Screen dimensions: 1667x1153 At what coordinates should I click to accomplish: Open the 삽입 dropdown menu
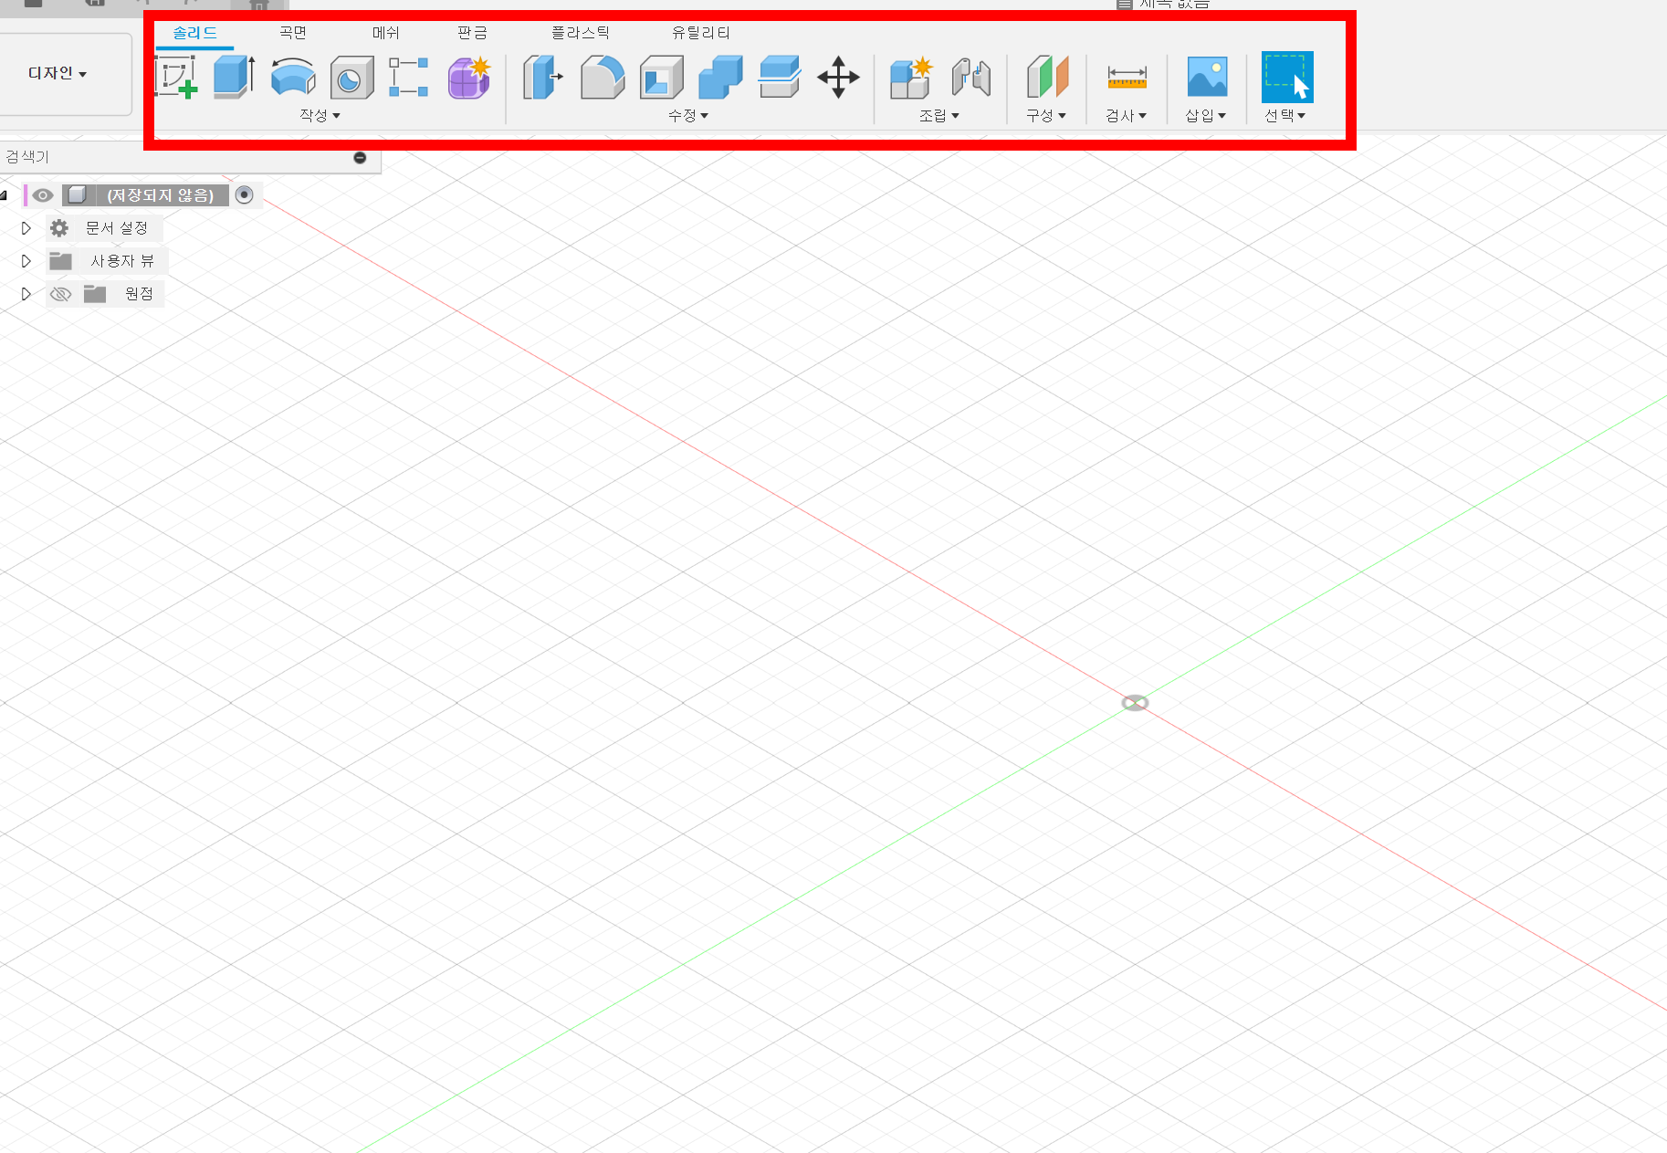1206,115
